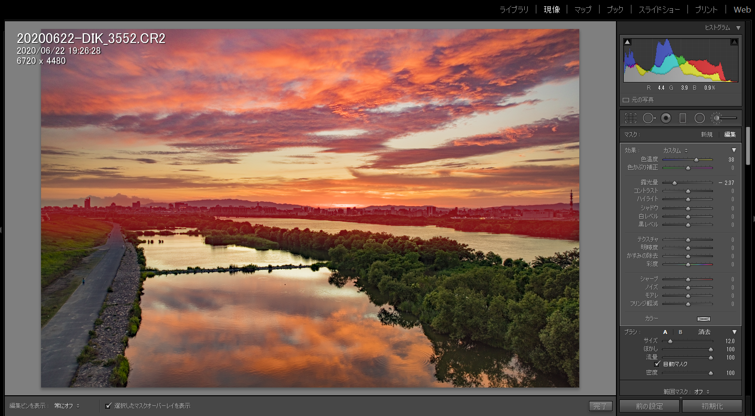Switch to the ライブラリ module
Image resolution: width=755 pixels, height=416 pixels.
click(514, 10)
